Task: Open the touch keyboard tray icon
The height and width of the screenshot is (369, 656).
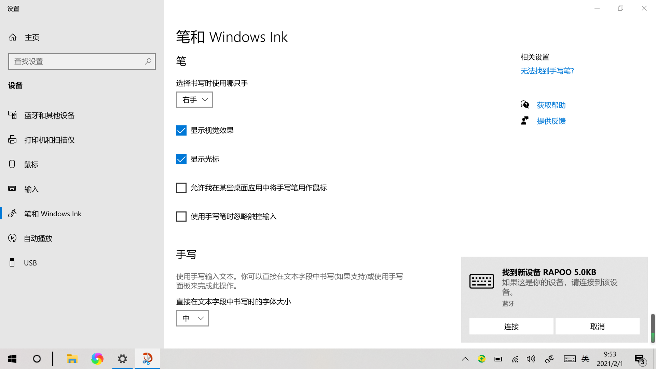Action: [570, 359]
